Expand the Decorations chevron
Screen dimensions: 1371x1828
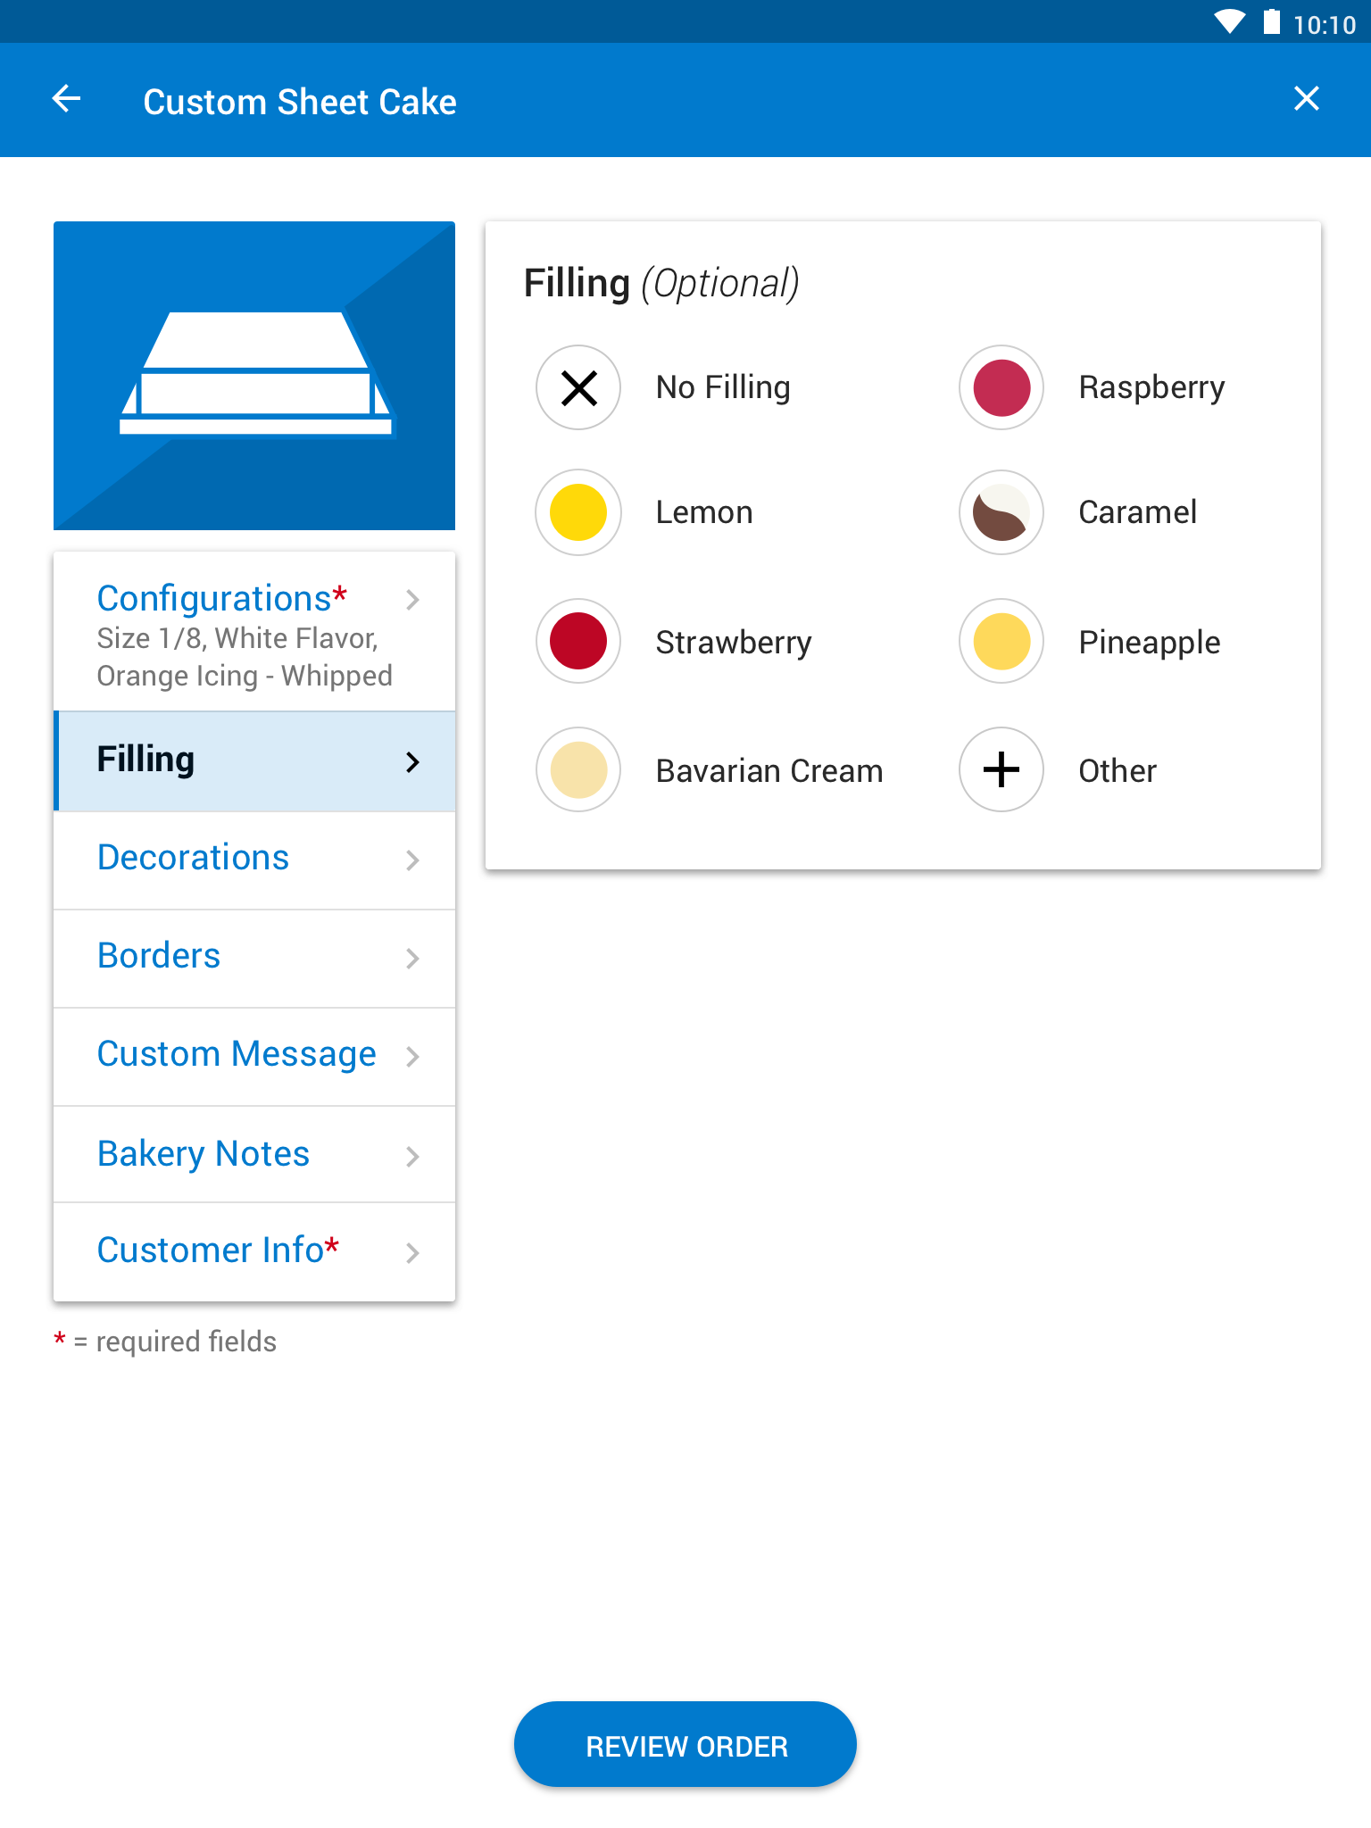pos(412,860)
